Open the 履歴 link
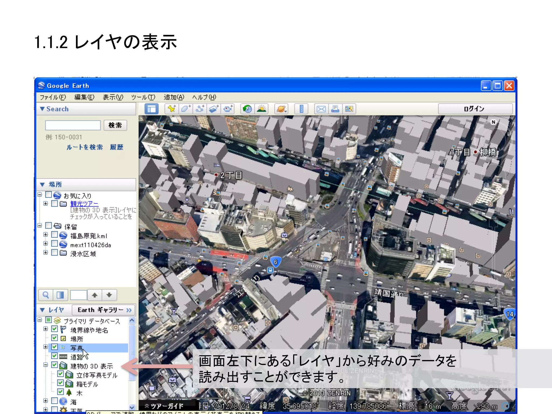 coord(117,147)
